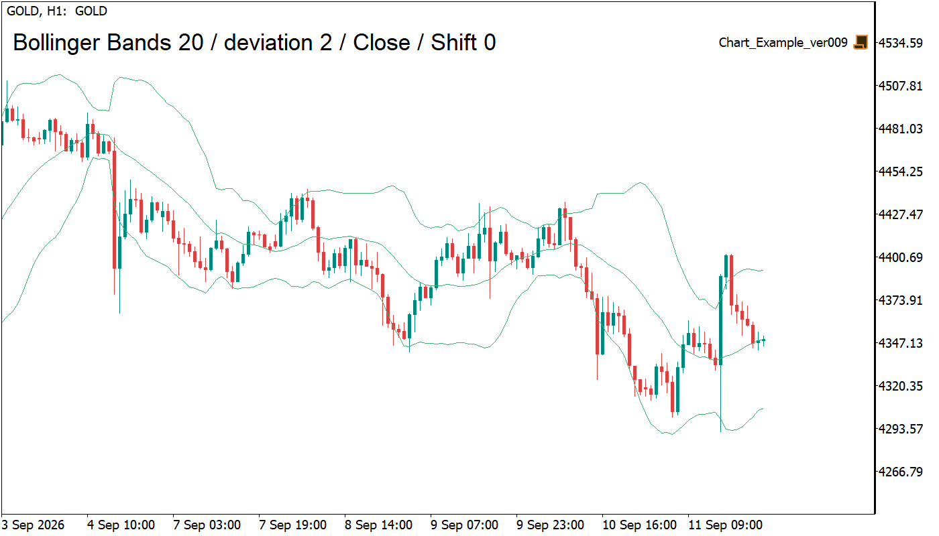This screenshot has width=939, height=536.
Task: Click the 'GOLD, H1: GOLD' chart title
Action: tap(57, 11)
